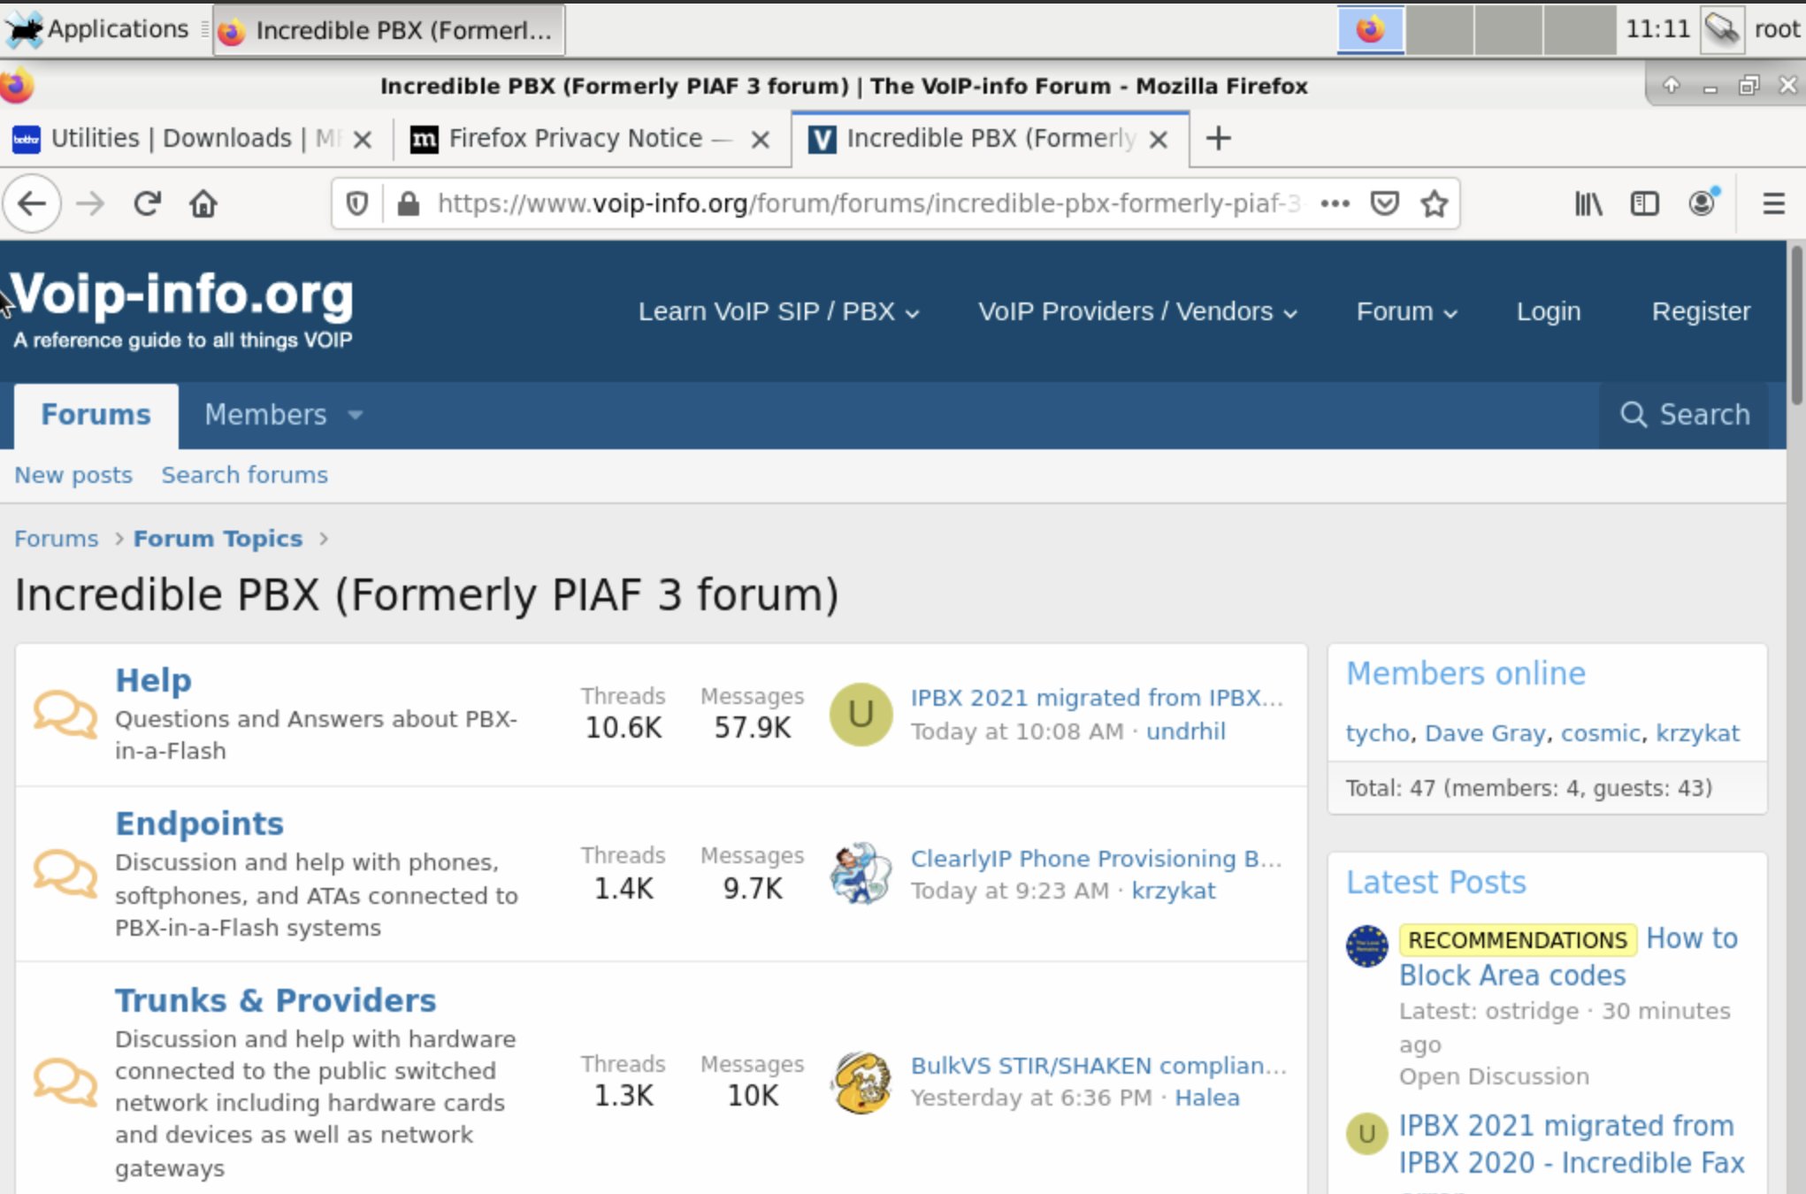Open the Members online heading link
This screenshot has height=1194, width=1806.
coord(1465,674)
